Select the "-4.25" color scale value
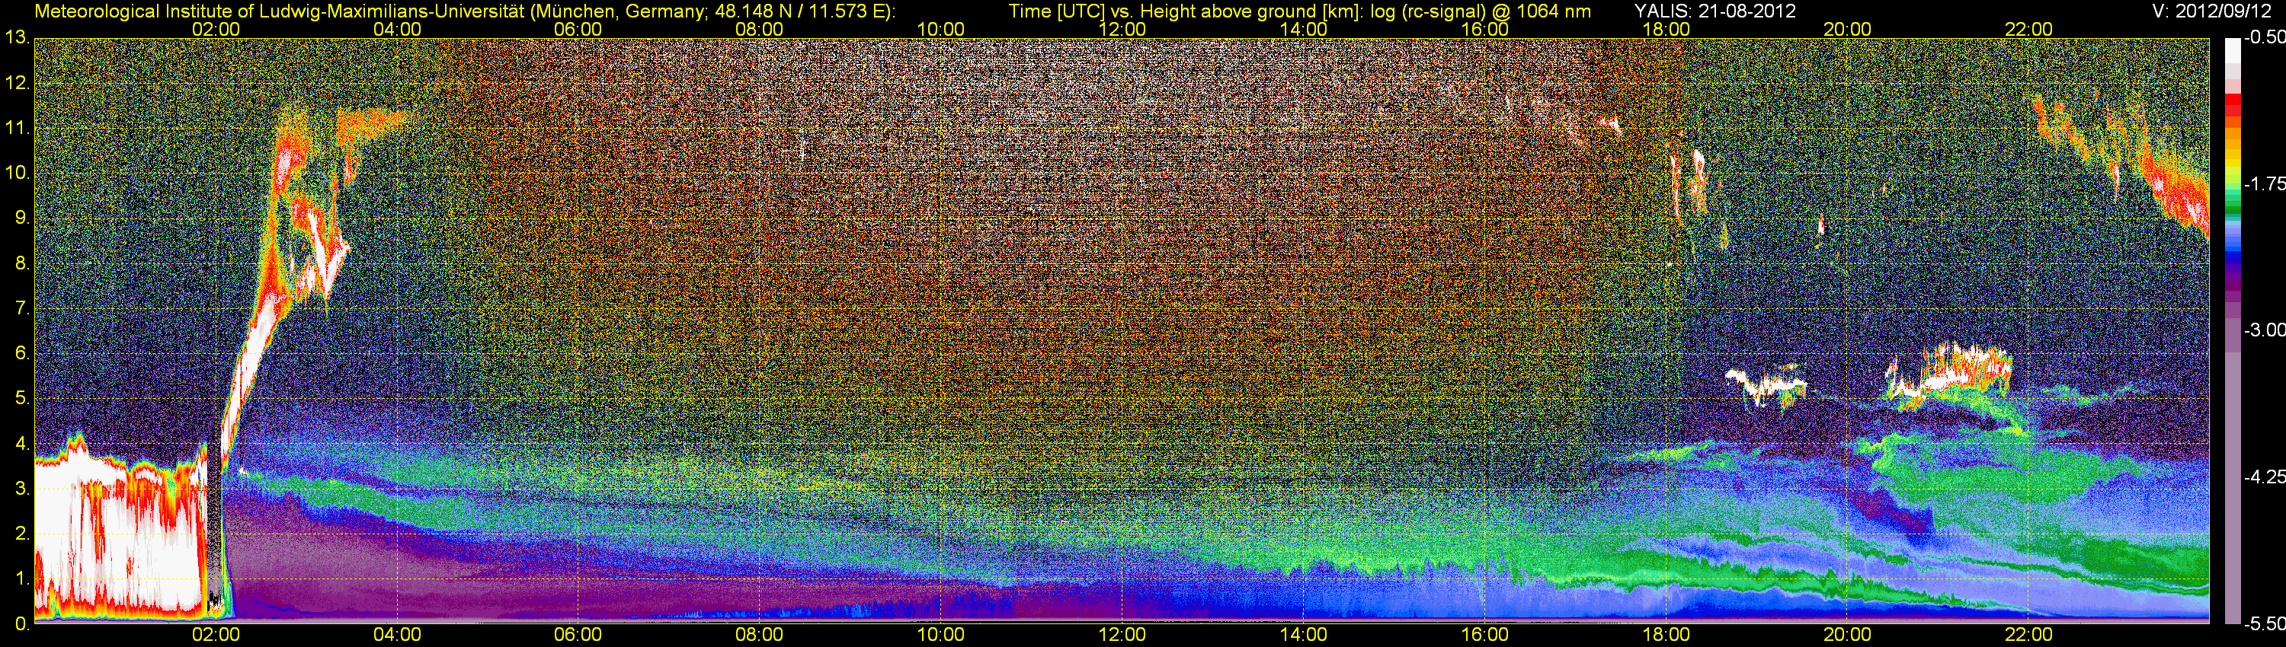The image size is (2286, 647). point(2265,476)
